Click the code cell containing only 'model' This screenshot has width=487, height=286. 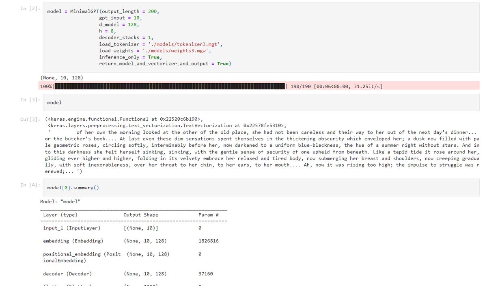click(260, 102)
